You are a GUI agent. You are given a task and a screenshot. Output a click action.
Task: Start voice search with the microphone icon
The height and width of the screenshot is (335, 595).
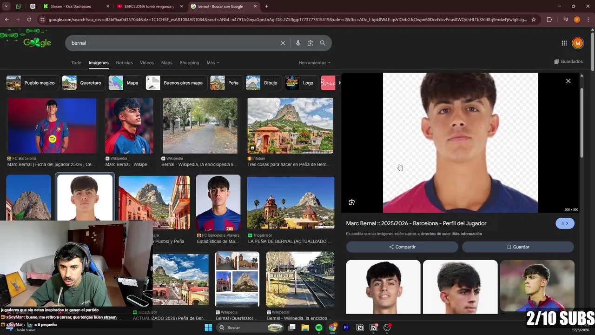(x=298, y=43)
